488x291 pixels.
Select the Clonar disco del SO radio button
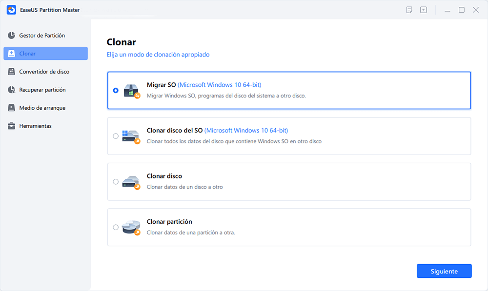pos(116,136)
